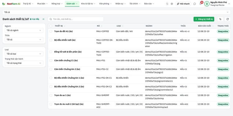Open the Ngành dropdown Tất cả ngành

[24, 30]
